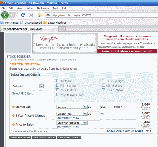The height and width of the screenshot is (147, 158).
Task: Check the Price to Book checkbox
Action: coord(58,90)
